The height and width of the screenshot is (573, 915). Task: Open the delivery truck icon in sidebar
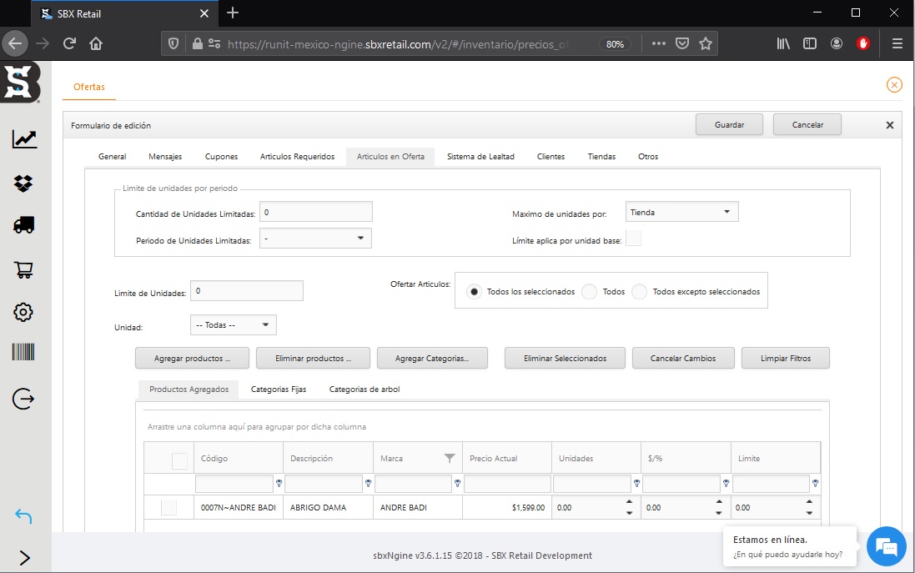click(24, 225)
